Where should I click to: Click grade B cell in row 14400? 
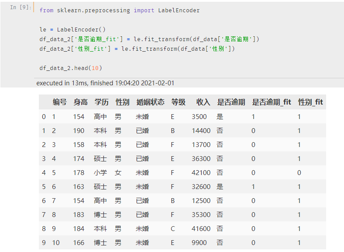pos(173,131)
